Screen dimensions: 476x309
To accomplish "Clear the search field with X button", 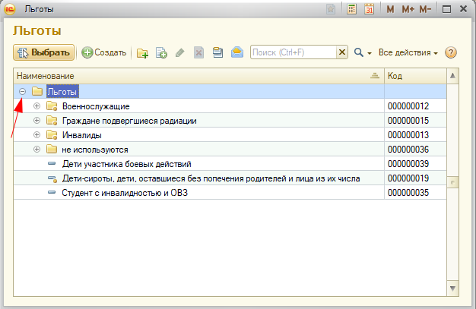I will (x=342, y=52).
